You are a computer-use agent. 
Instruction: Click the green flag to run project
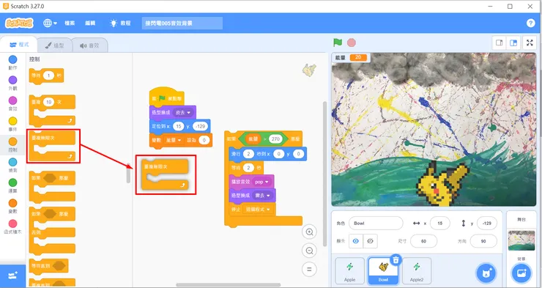pyautogui.click(x=338, y=43)
